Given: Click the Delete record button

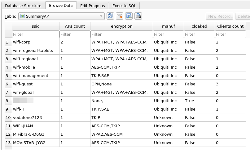Looking at the screenshot, I should pos(243,16).
